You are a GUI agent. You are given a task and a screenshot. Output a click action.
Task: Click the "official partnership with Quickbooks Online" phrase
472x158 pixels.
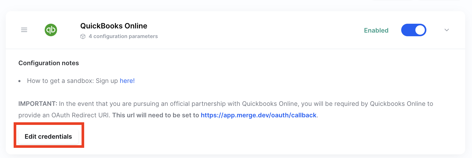[234, 104]
